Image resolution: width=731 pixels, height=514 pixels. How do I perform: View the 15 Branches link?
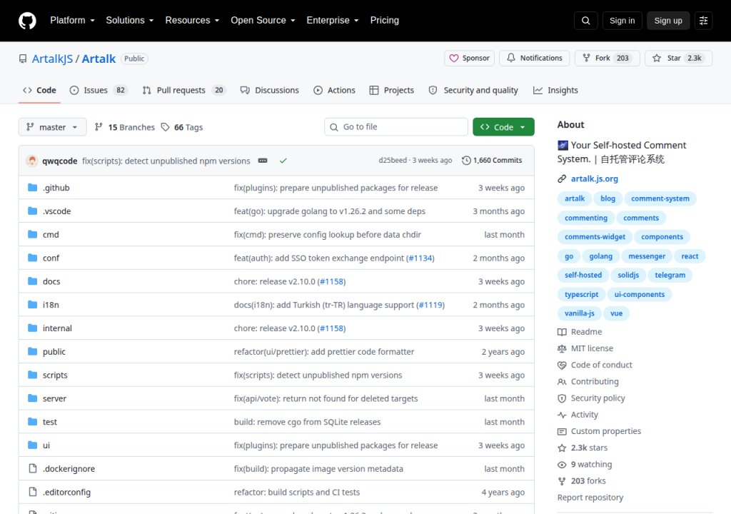click(124, 127)
